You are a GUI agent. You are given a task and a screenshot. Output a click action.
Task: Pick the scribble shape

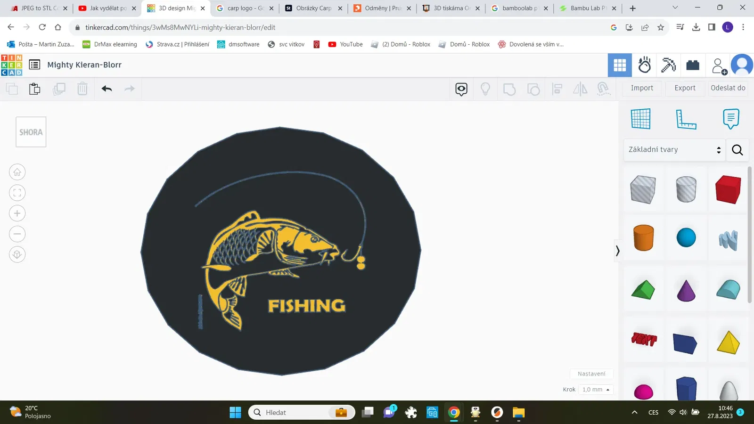(x=728, y=240)
